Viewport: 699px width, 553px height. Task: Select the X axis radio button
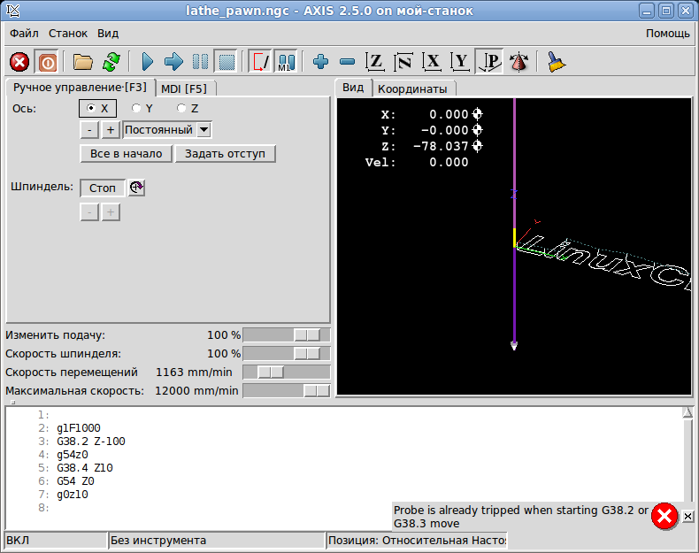pyautogui.click(x=97, y=108)
